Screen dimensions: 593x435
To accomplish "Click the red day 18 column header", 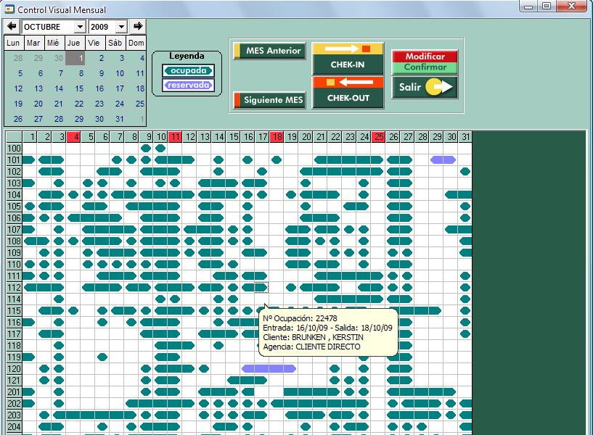I will point(277,137).
